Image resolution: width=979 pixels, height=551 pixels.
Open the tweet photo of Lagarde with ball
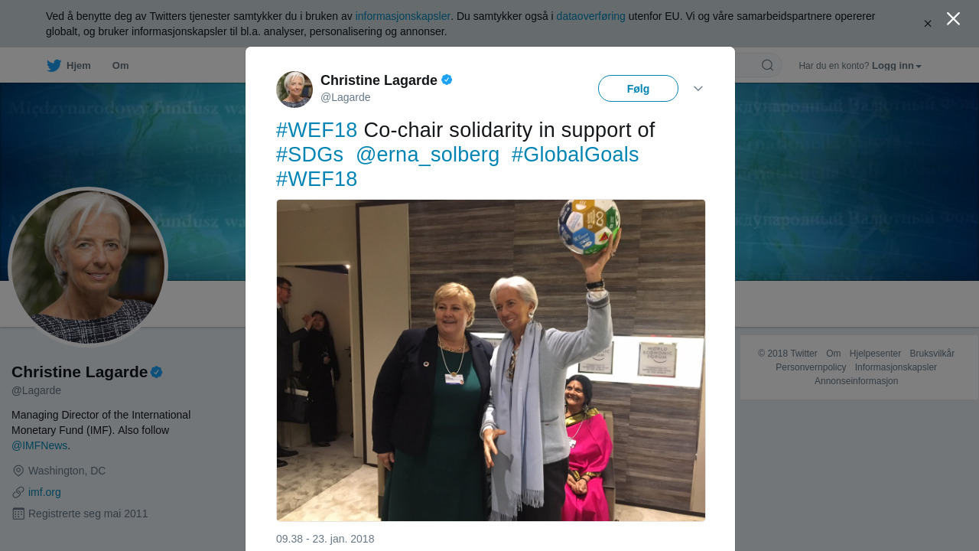point(491,360)
